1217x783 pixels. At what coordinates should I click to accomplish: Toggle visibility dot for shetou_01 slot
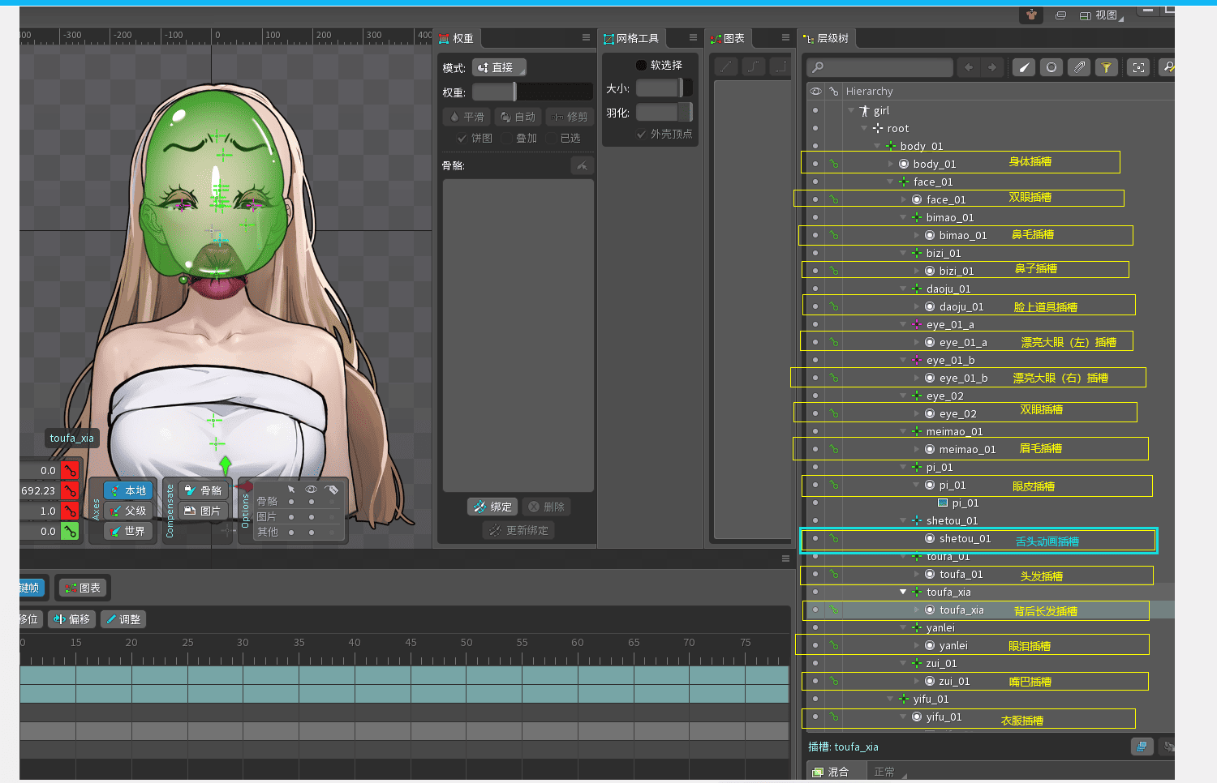pos(815,538)
